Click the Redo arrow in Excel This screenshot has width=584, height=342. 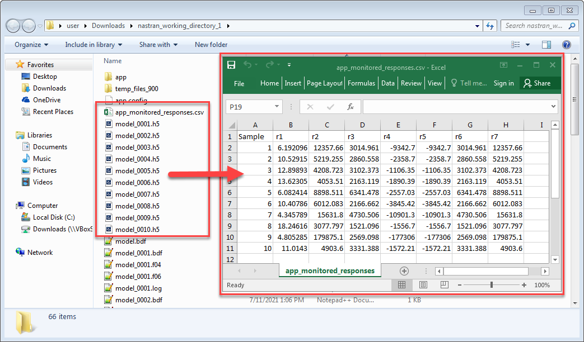pyautogui.click(x=270, y=65)
